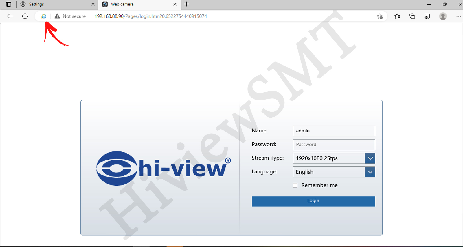Open the Favorites list
This screenshot has width=463, height=247.
click(x=397, y=16)
